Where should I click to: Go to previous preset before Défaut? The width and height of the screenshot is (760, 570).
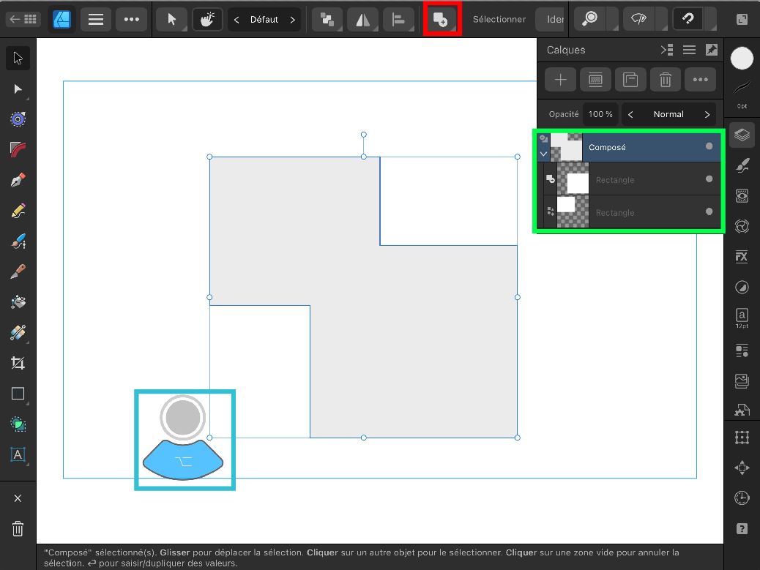[236, 20]
